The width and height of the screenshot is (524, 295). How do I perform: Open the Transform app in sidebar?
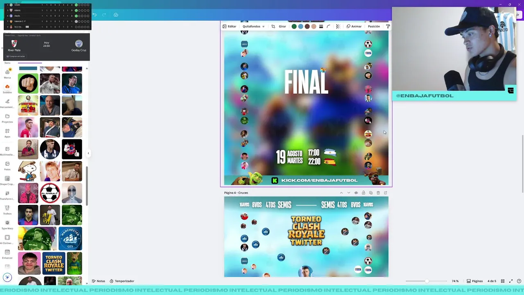(x=7, y=195)
